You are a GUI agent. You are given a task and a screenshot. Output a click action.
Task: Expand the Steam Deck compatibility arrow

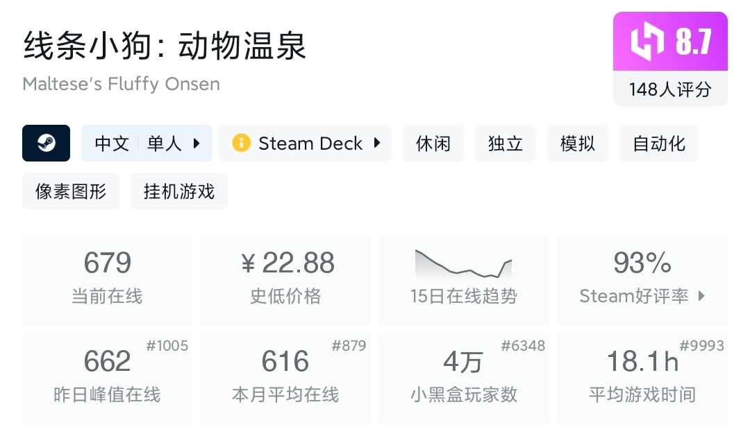tap(377, 143)
